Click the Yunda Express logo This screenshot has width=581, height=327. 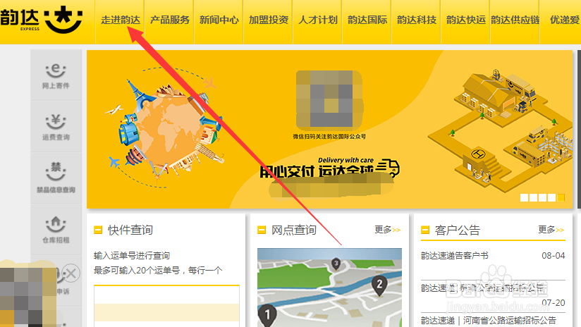pyautogui.click(x=41, y=19)
